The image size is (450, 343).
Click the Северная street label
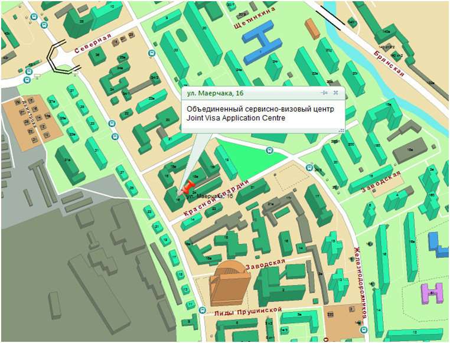(x=93, y=43)
